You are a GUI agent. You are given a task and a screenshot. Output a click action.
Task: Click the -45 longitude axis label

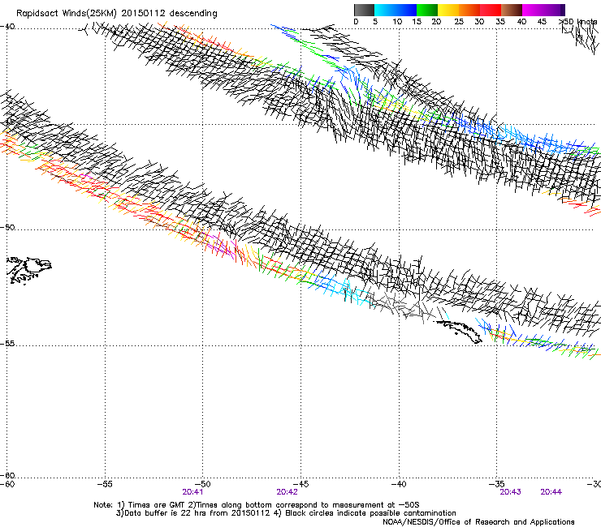click(300, 484)
